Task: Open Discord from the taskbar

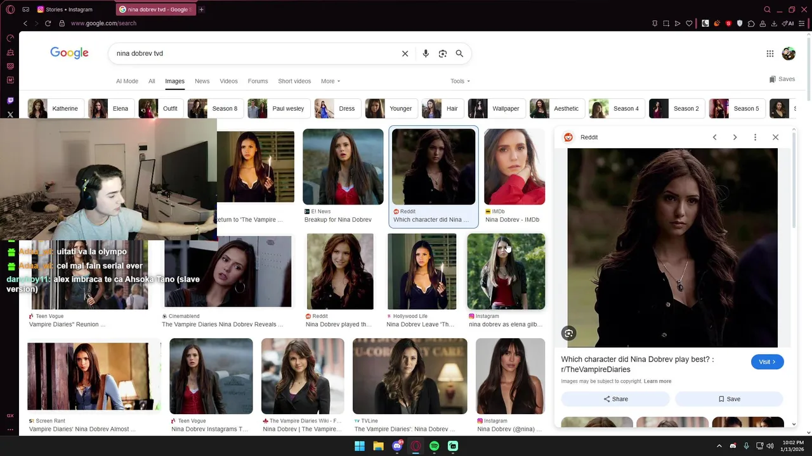Action: point(397,446)
